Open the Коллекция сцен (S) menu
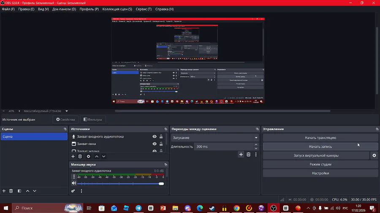 pyautogui.click(x=117, y=9)
